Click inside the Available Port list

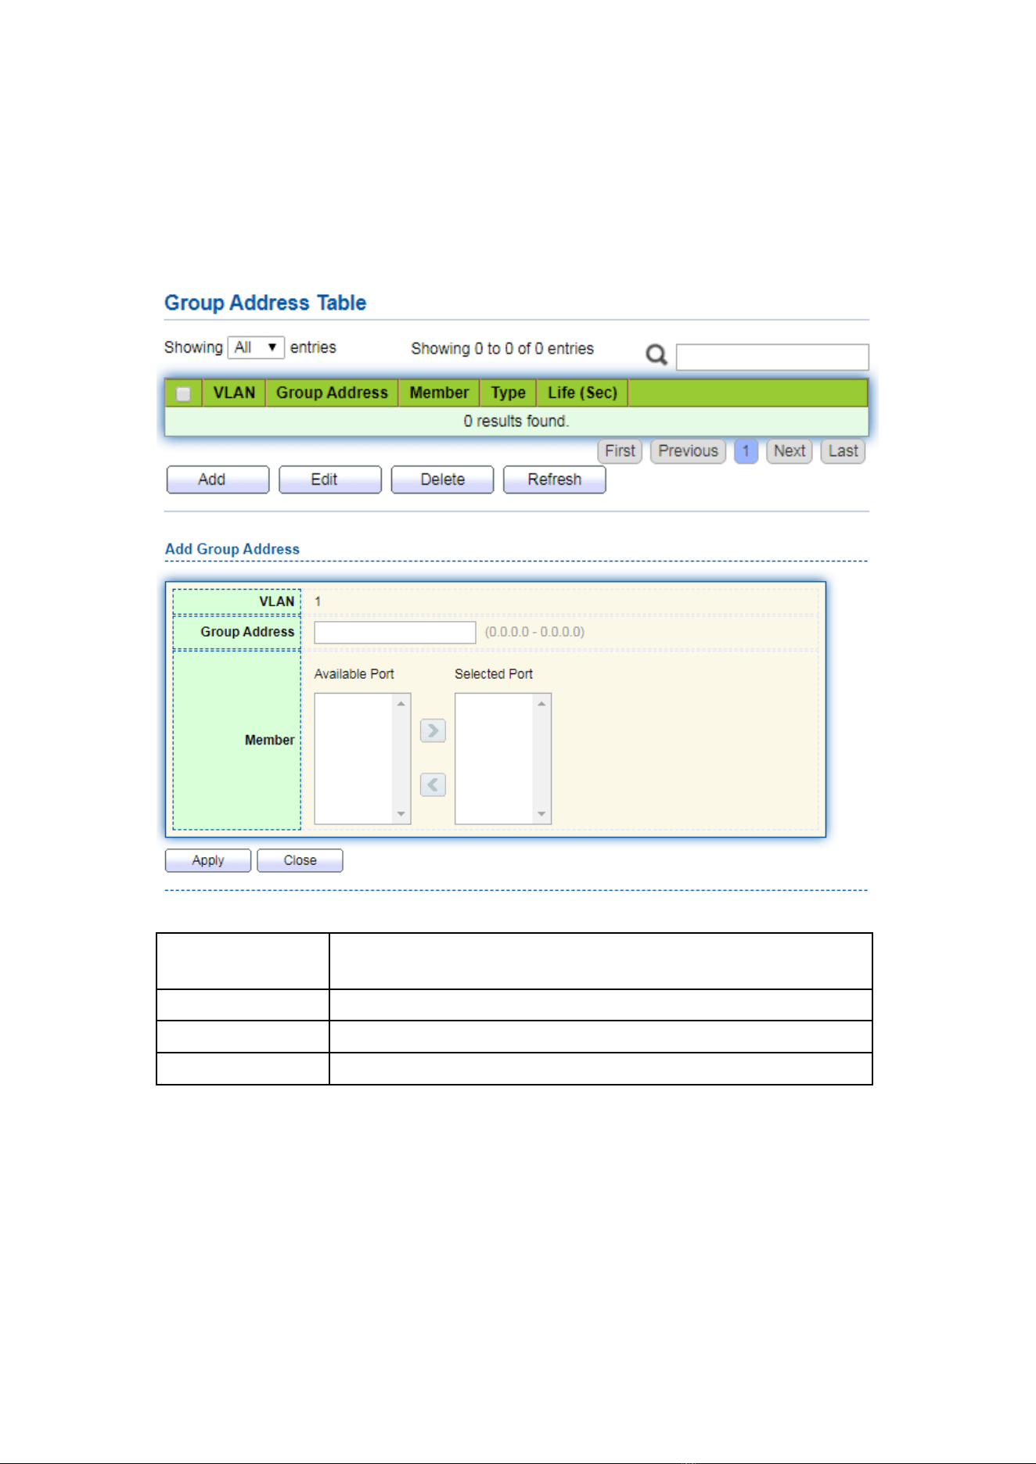click(x=354, y=759)
